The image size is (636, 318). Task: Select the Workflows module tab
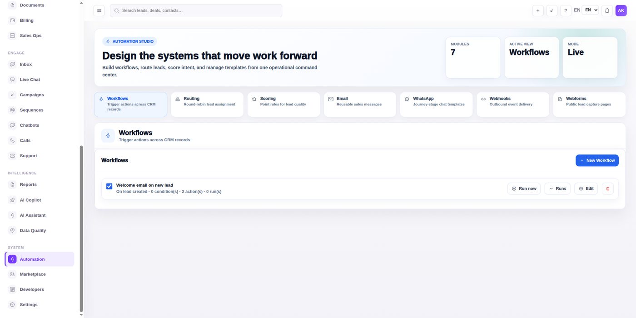click(130, 104)
